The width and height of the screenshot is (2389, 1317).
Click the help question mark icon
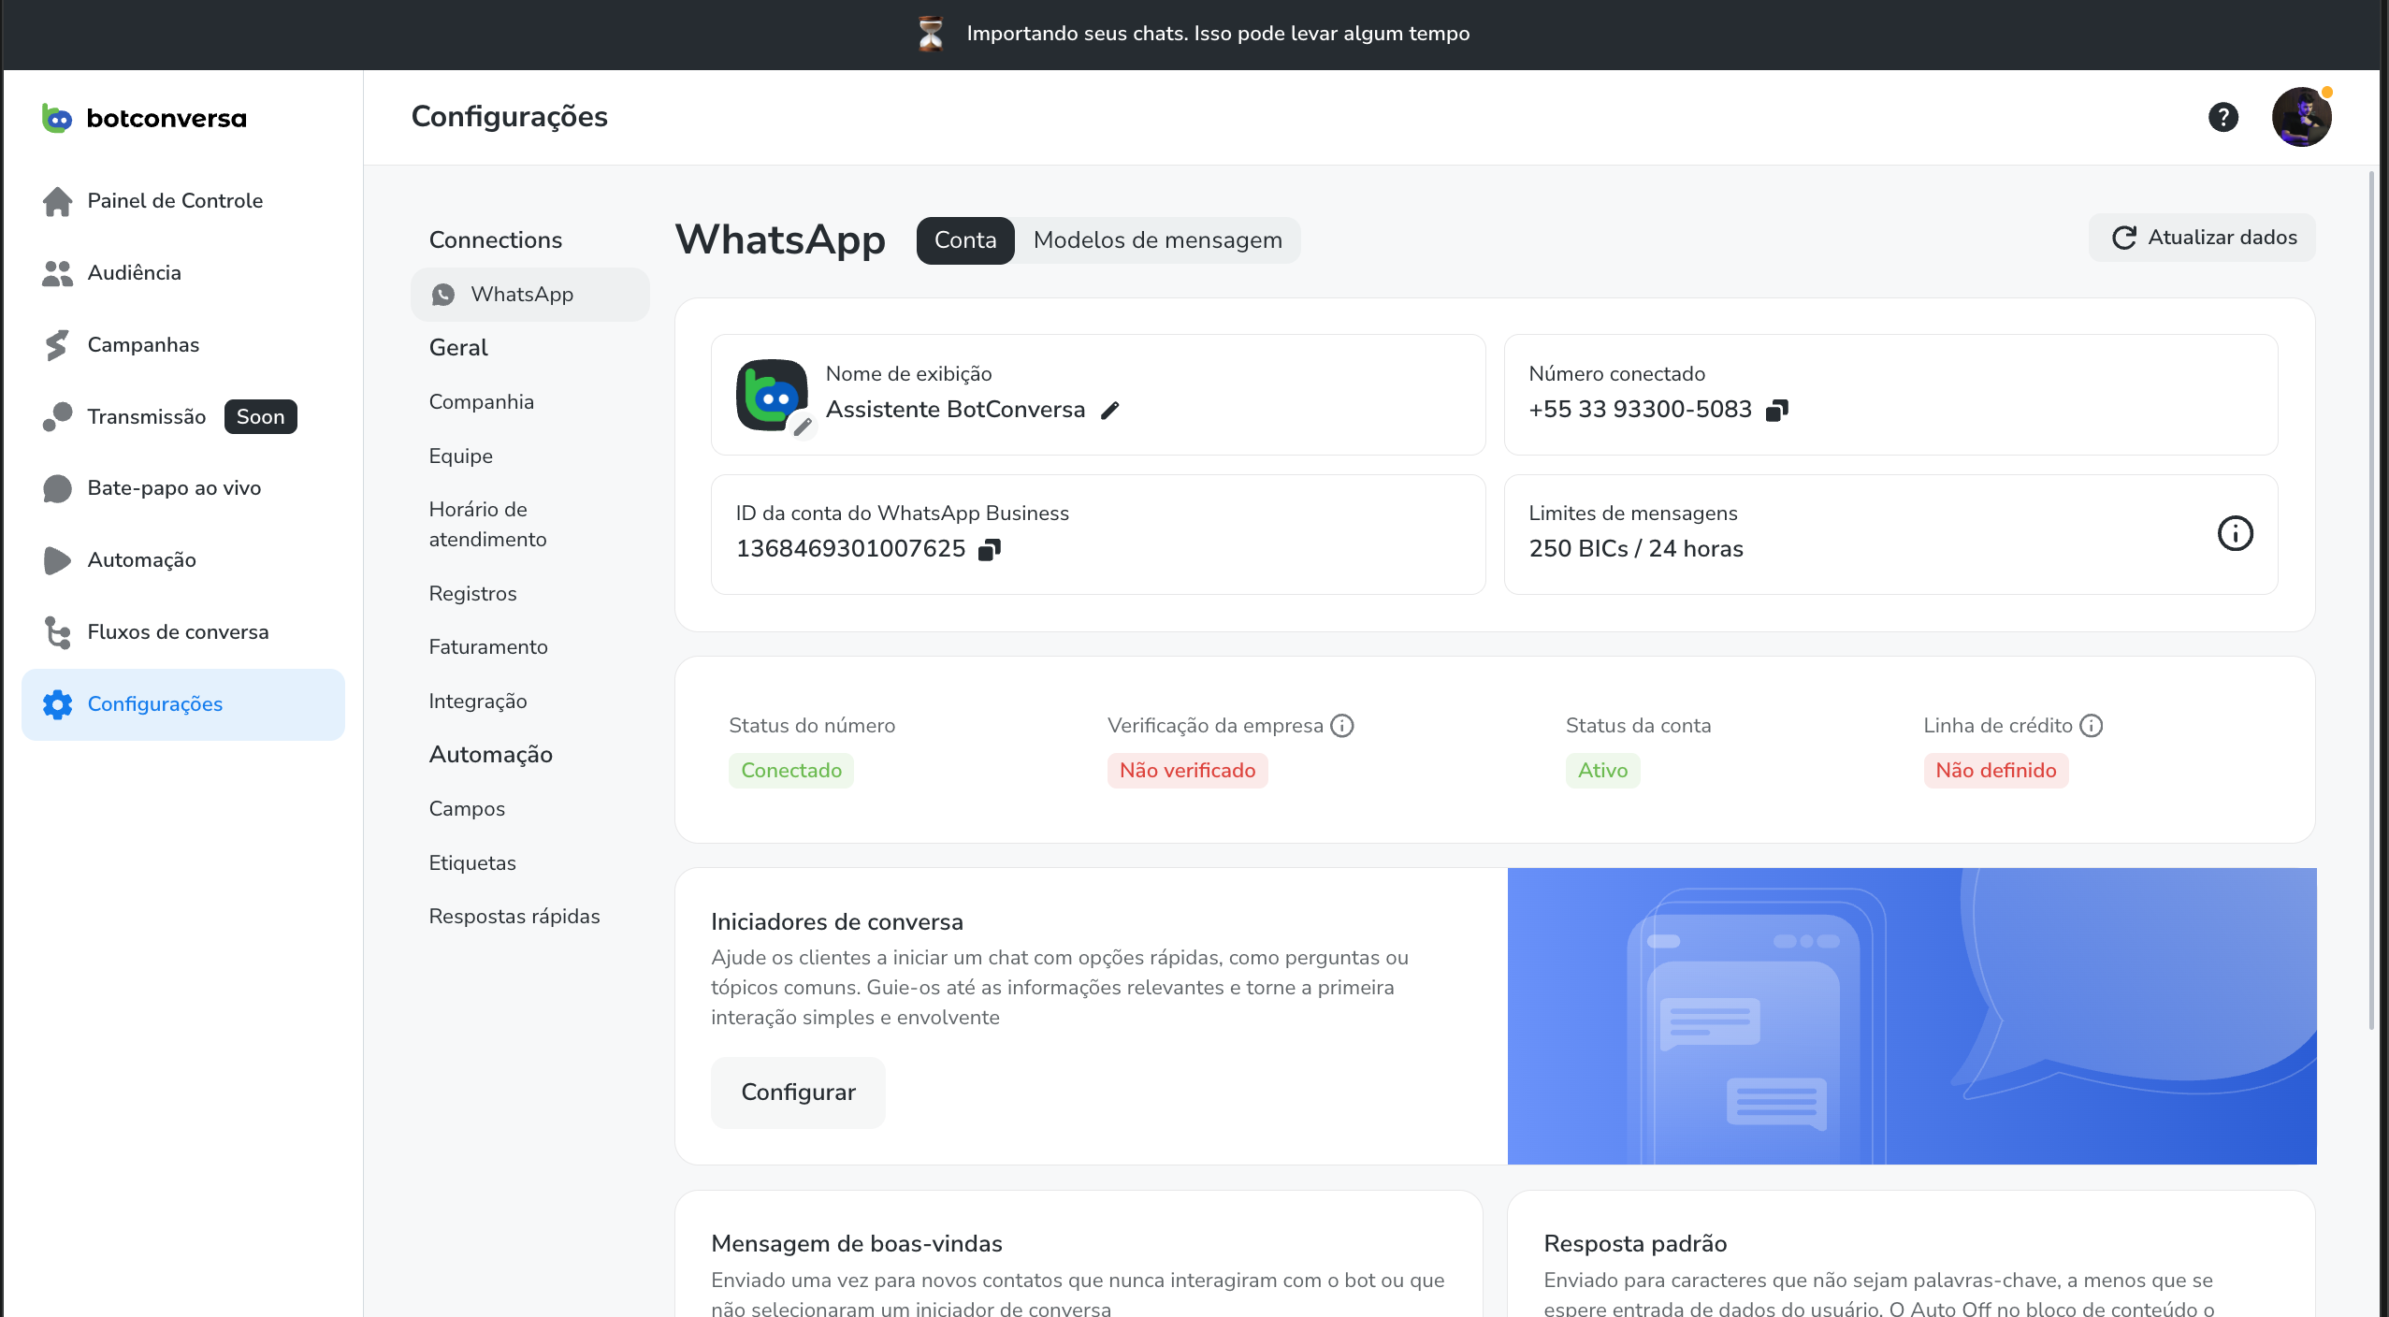[x=2223, y=117]
